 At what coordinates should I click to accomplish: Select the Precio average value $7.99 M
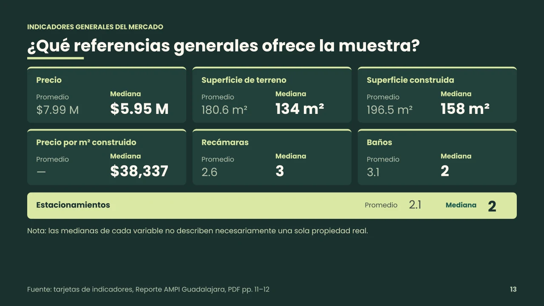[57, 110]
